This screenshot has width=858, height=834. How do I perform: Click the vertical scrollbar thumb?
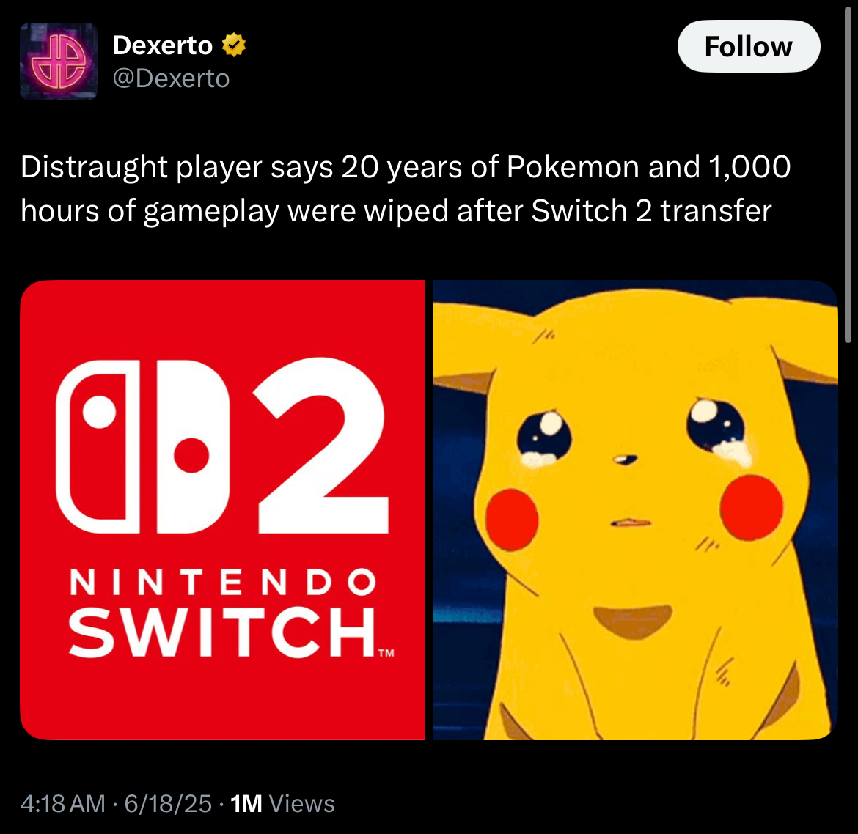[x=848, y=176]
